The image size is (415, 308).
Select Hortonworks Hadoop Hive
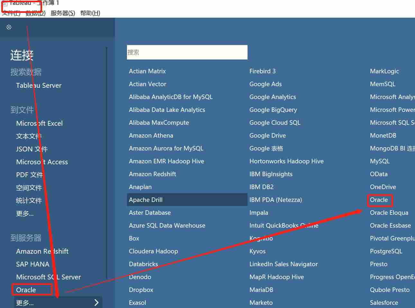(286, 161)
